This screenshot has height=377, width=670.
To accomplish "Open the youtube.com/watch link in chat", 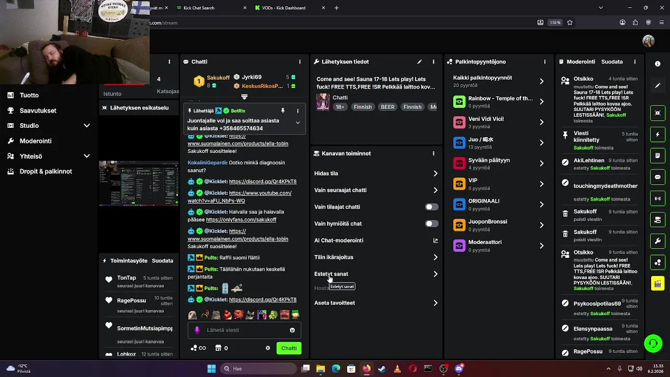I will [240, 197].
